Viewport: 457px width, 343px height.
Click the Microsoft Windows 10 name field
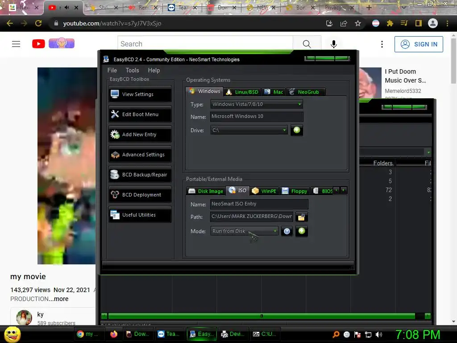tap(257, 117)
